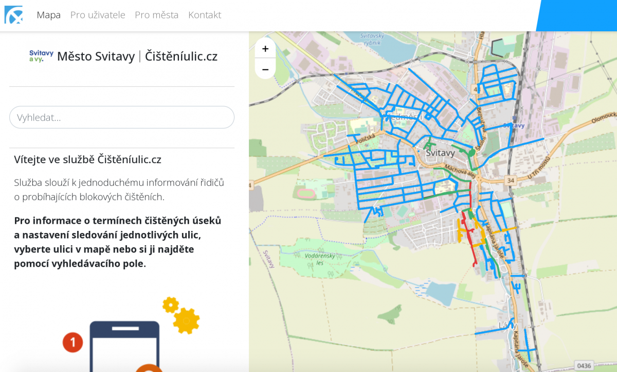Image resolution: width=617 pixels, height=372 pixels.
Task: Click the 'Lány' map label
Action: 507,325
